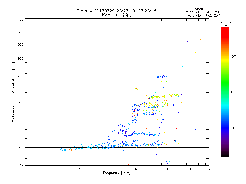The image size is (246, 184).
Task: Click the [deg] colorbar unit label
Action: point(226,25)
